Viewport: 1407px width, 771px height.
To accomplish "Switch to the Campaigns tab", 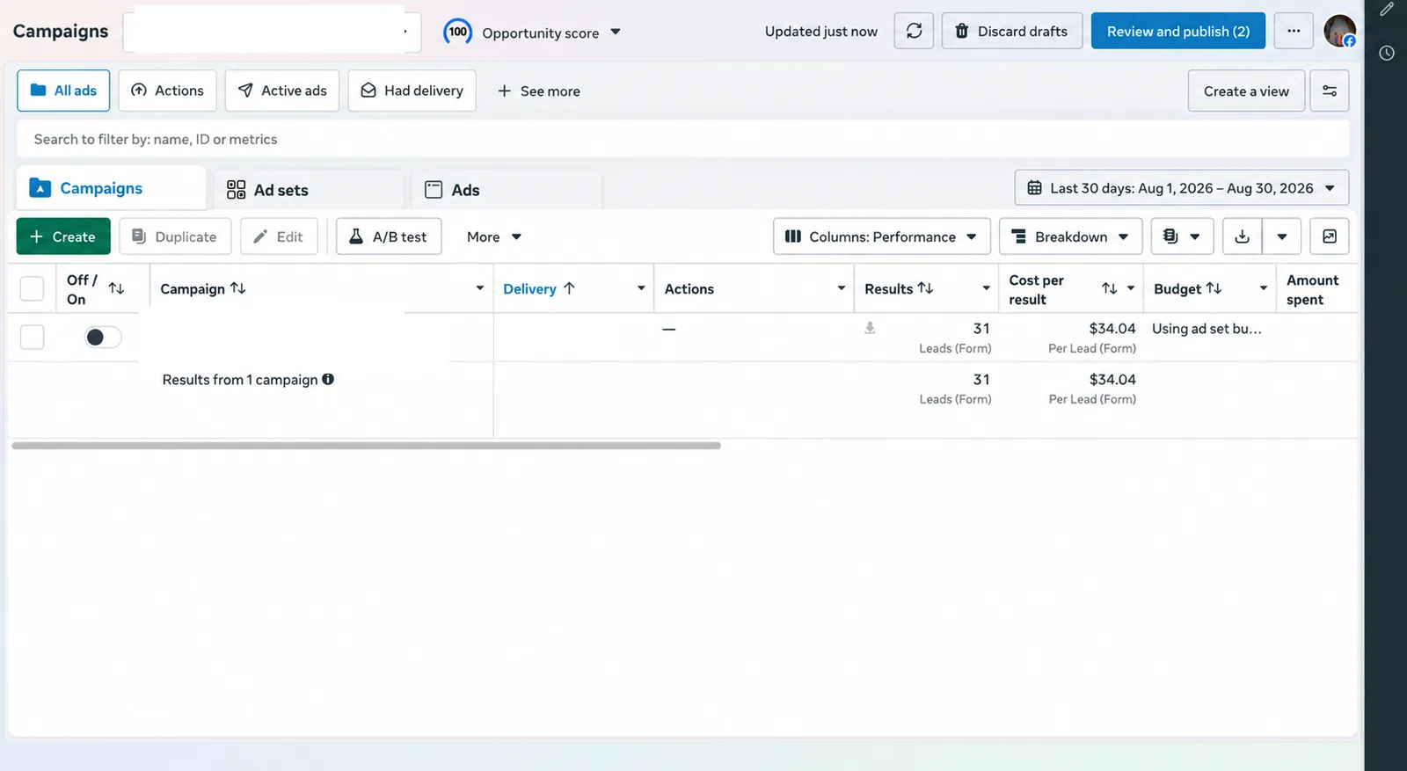I will click(x=111, y=188).
